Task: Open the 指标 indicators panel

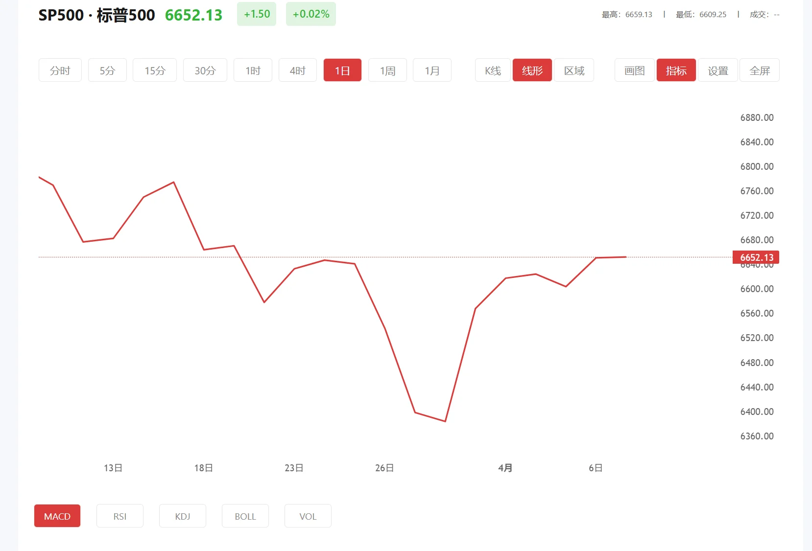Action: [x=676, y=70]
